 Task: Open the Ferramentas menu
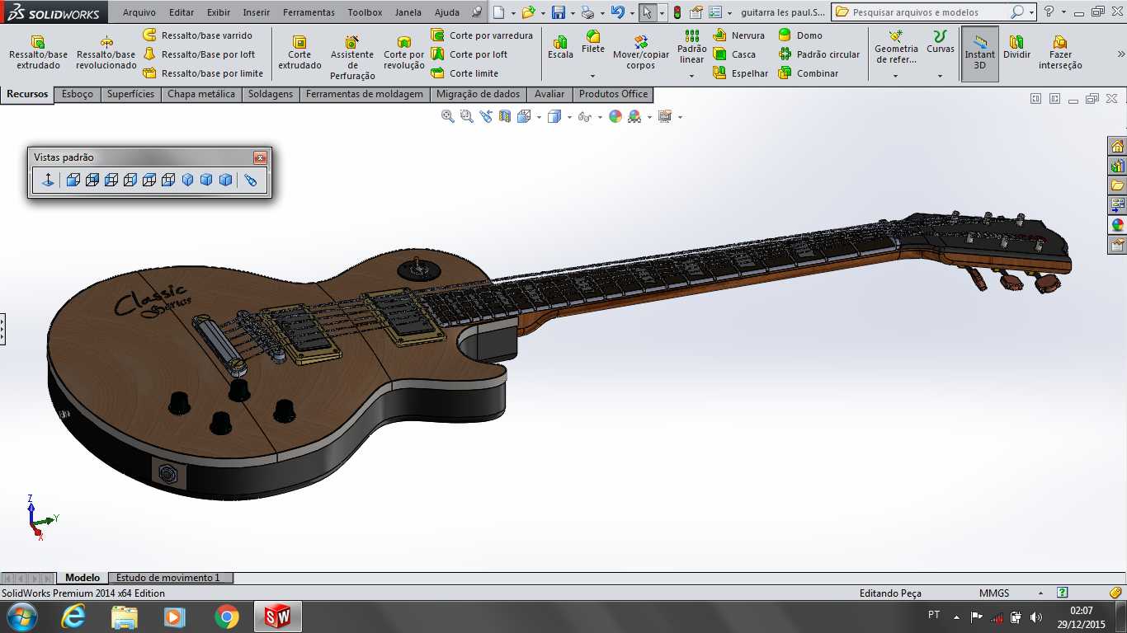(x=309, y=12)
